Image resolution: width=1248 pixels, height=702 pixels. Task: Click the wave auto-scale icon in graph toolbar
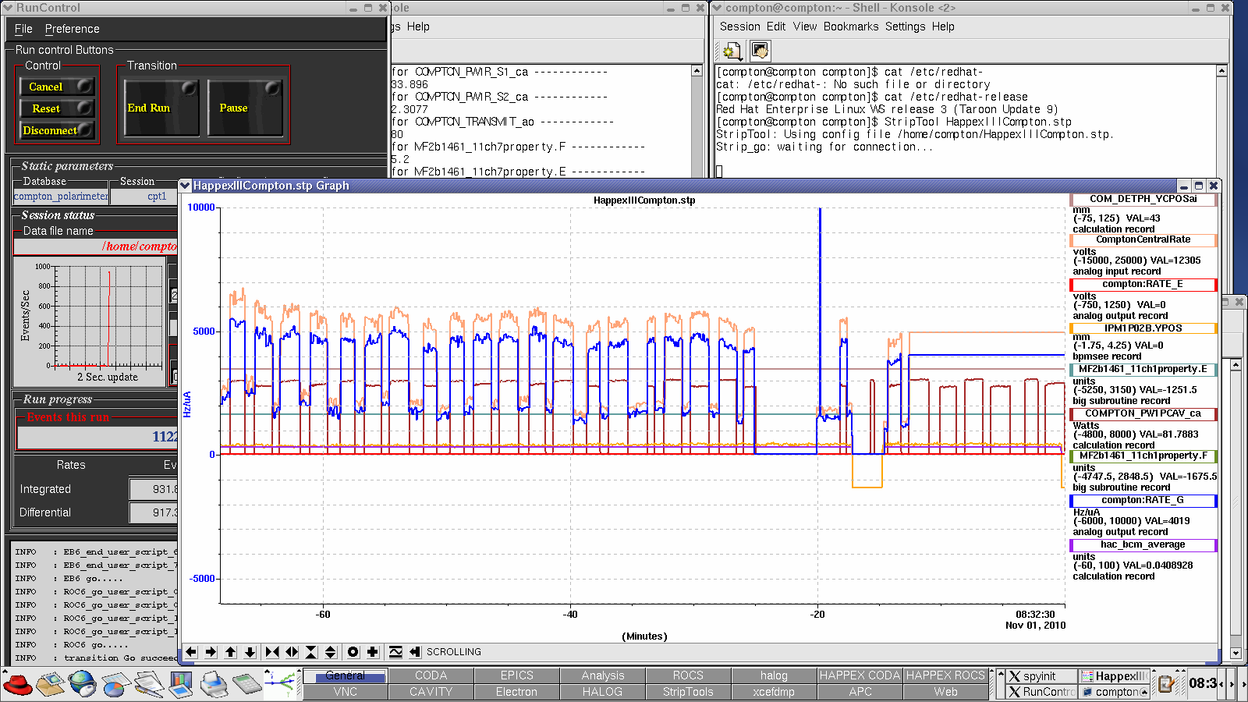[x=395, y=652]
